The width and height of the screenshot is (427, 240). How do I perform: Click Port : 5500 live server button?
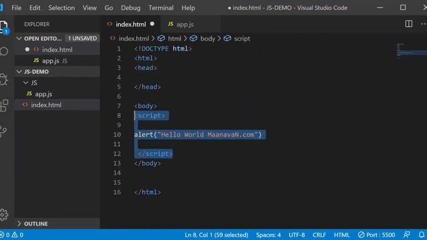(x=376, y=235)
